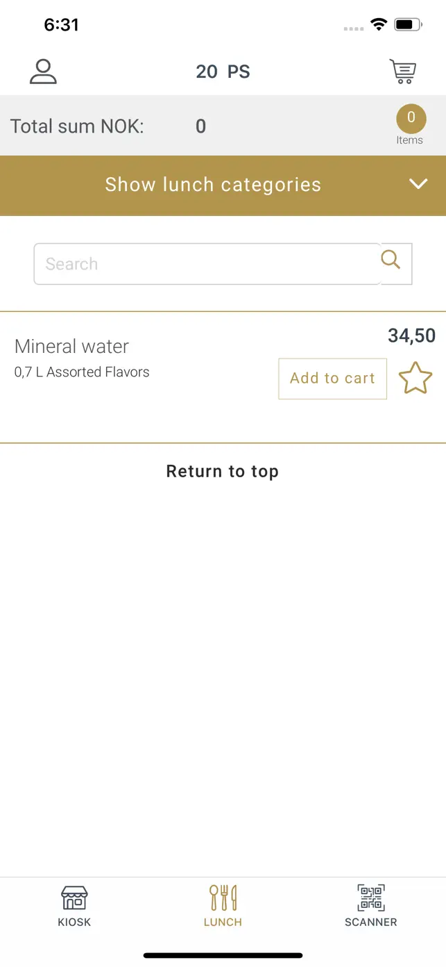Screen dimensions: 446x967
Task: Tap Return to top
Action: tap(223, 471)
